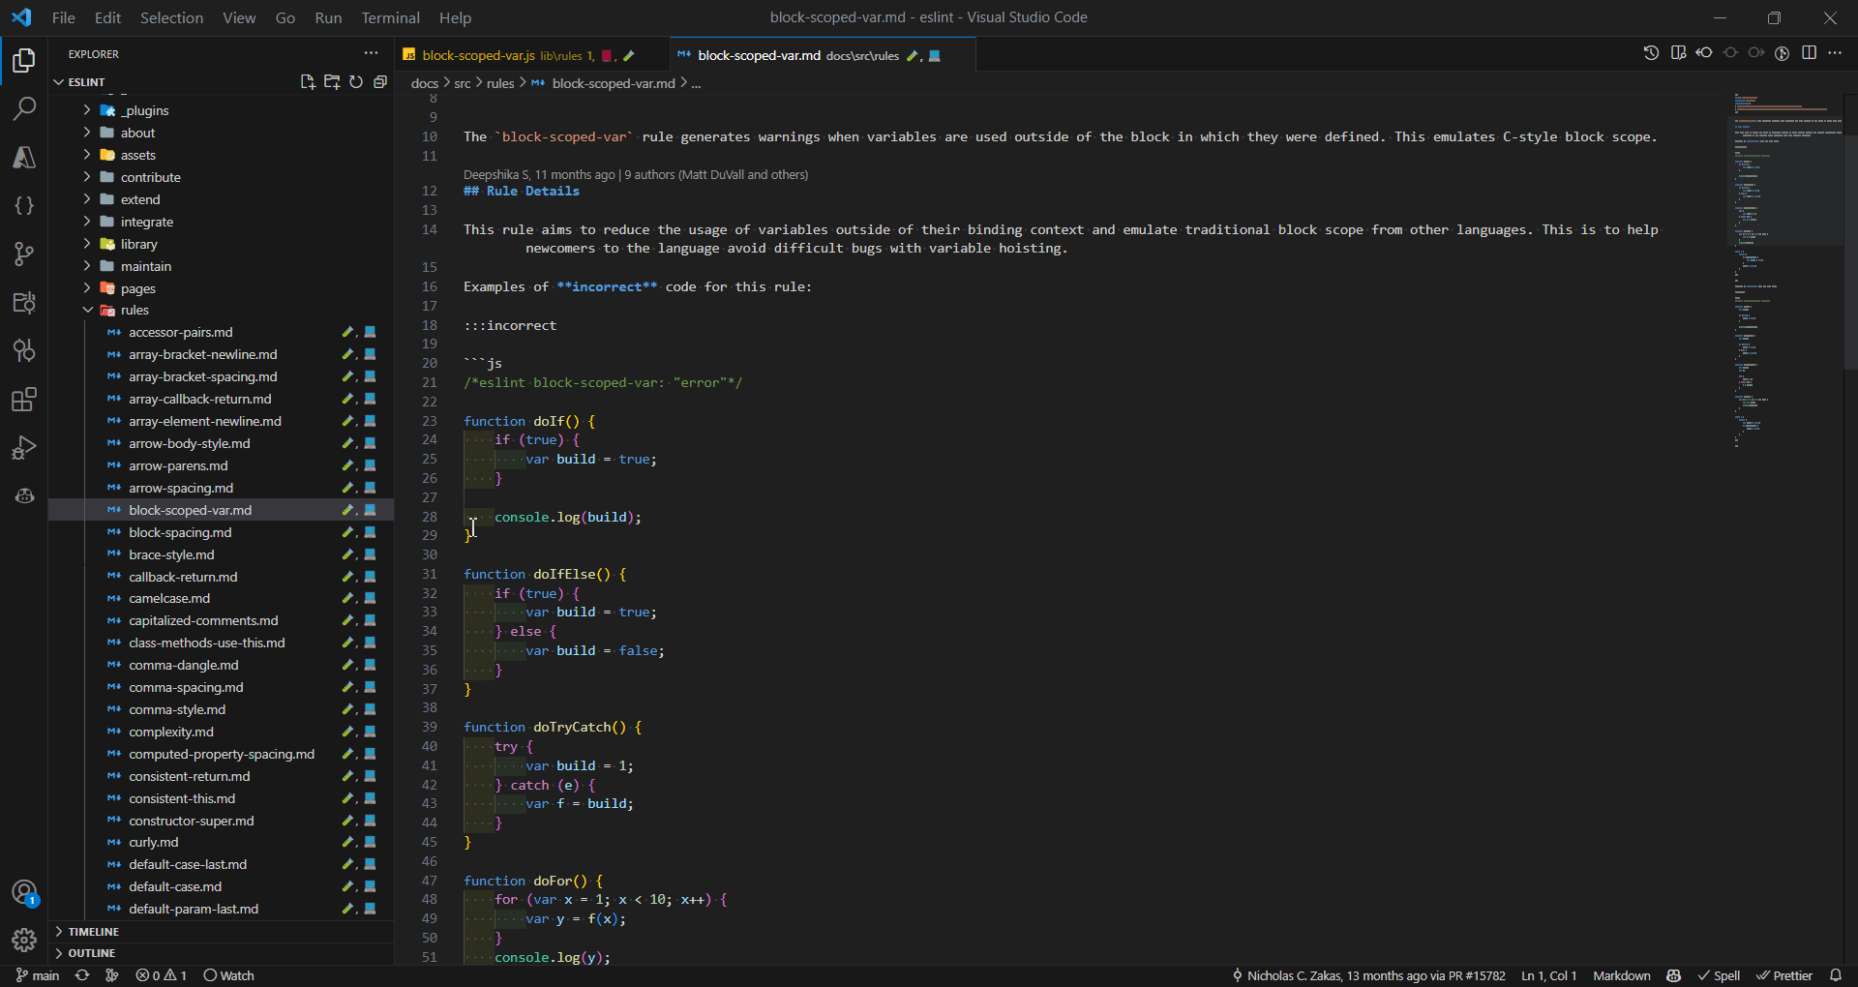Click the New File icon in Explorer
This screenshot has width=1858, height=987.
point(308,82)
